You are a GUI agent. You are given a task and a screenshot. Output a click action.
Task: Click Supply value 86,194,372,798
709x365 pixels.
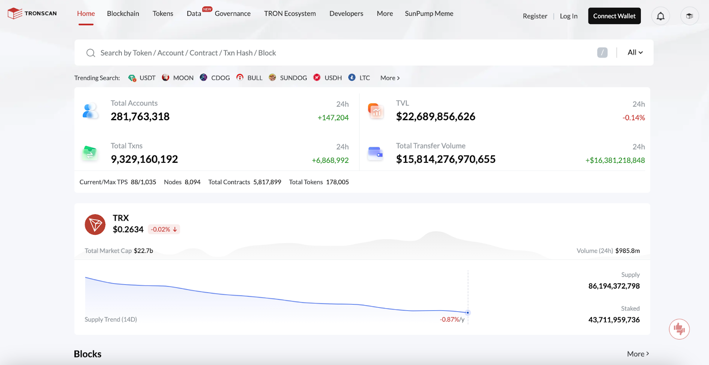(614, 286)
